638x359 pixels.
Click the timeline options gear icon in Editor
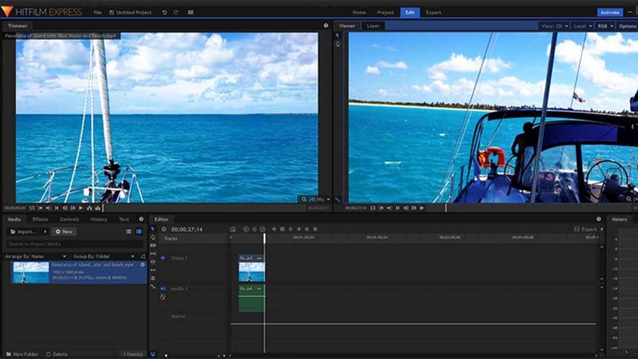pyautogui.click(x=163, y=229)
